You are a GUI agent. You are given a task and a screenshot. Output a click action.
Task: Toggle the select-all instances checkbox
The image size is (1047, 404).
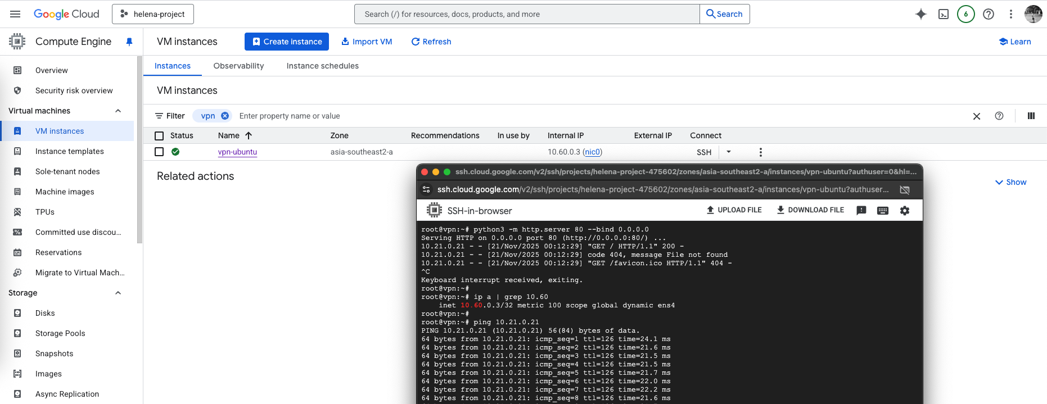coord(159,135)
